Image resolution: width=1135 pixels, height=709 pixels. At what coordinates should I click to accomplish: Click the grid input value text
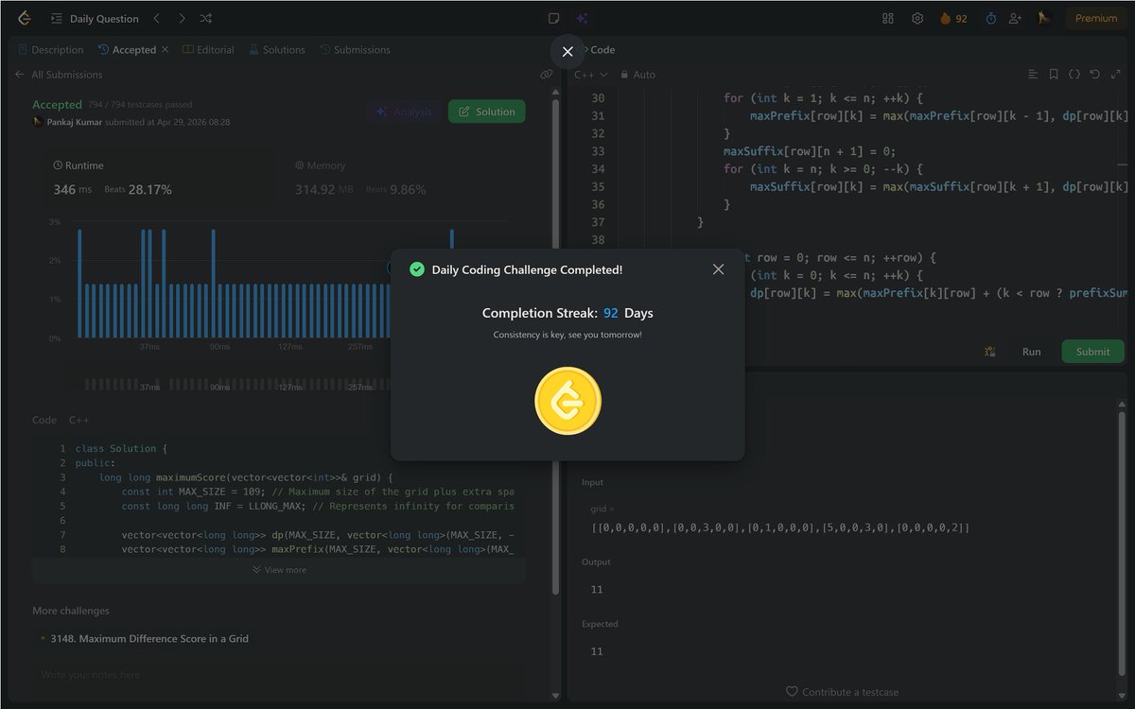[780, 527]
